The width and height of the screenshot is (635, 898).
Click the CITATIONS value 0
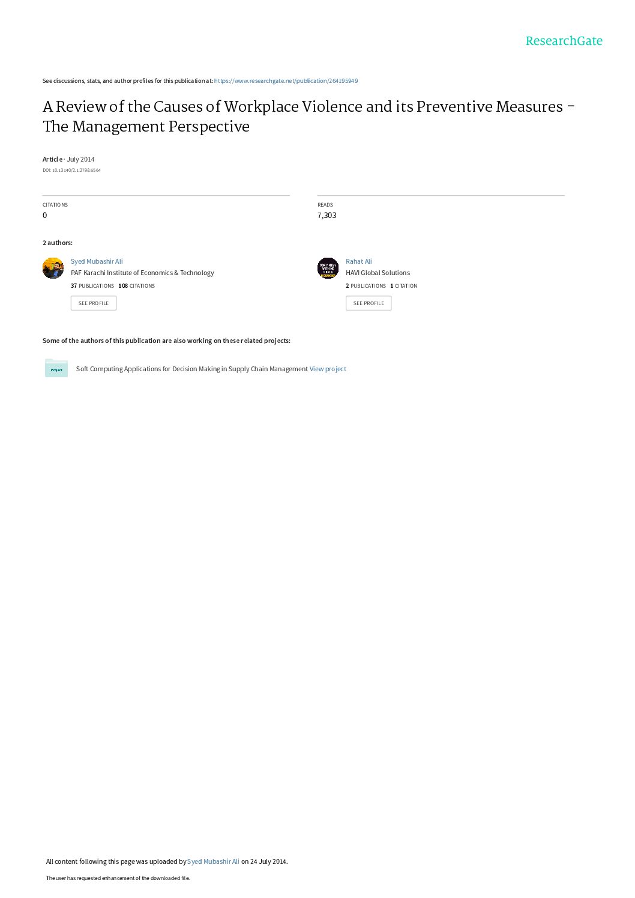(x=44, y=215)
